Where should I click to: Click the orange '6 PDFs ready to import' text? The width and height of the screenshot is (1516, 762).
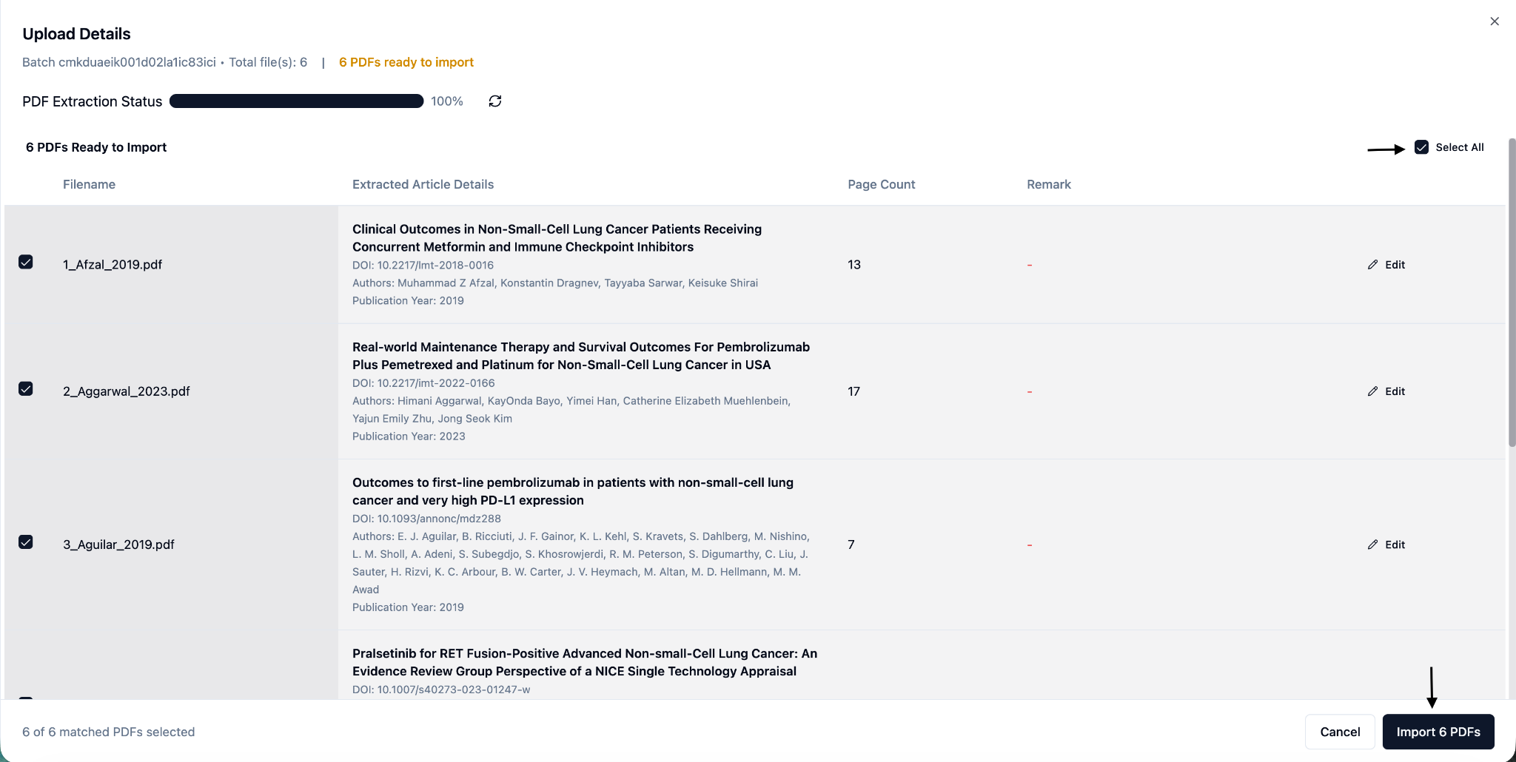406,62
